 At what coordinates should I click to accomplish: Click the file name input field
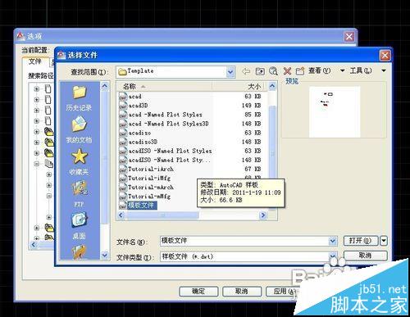coord(244,241)
